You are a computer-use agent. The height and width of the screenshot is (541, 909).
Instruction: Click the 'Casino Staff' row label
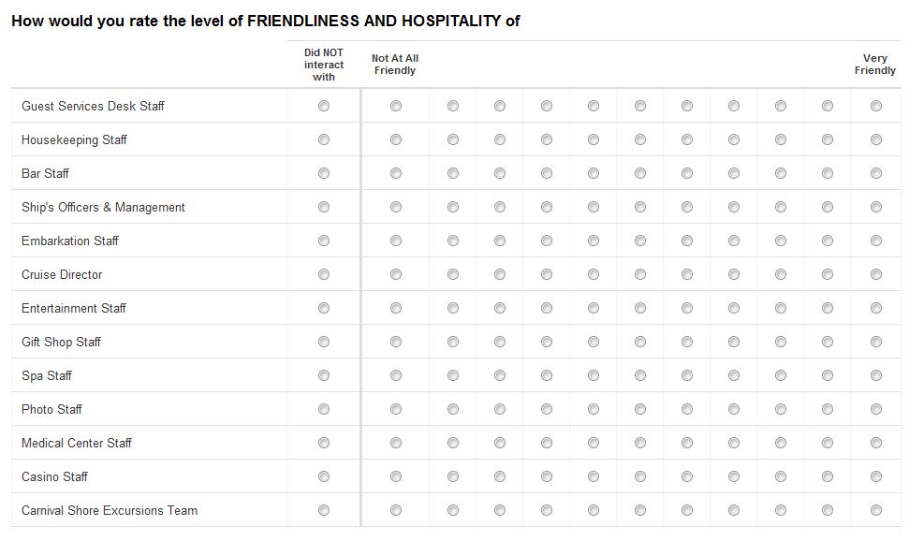point(55,476)
